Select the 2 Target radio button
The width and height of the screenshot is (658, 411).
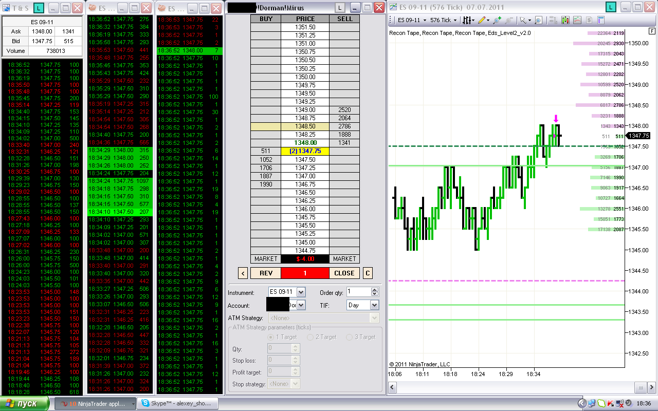(310, 337)
